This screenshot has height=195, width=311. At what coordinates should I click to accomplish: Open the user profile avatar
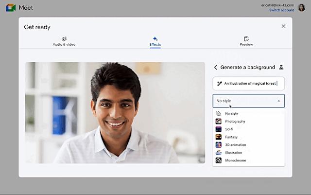tap(301, 7)
